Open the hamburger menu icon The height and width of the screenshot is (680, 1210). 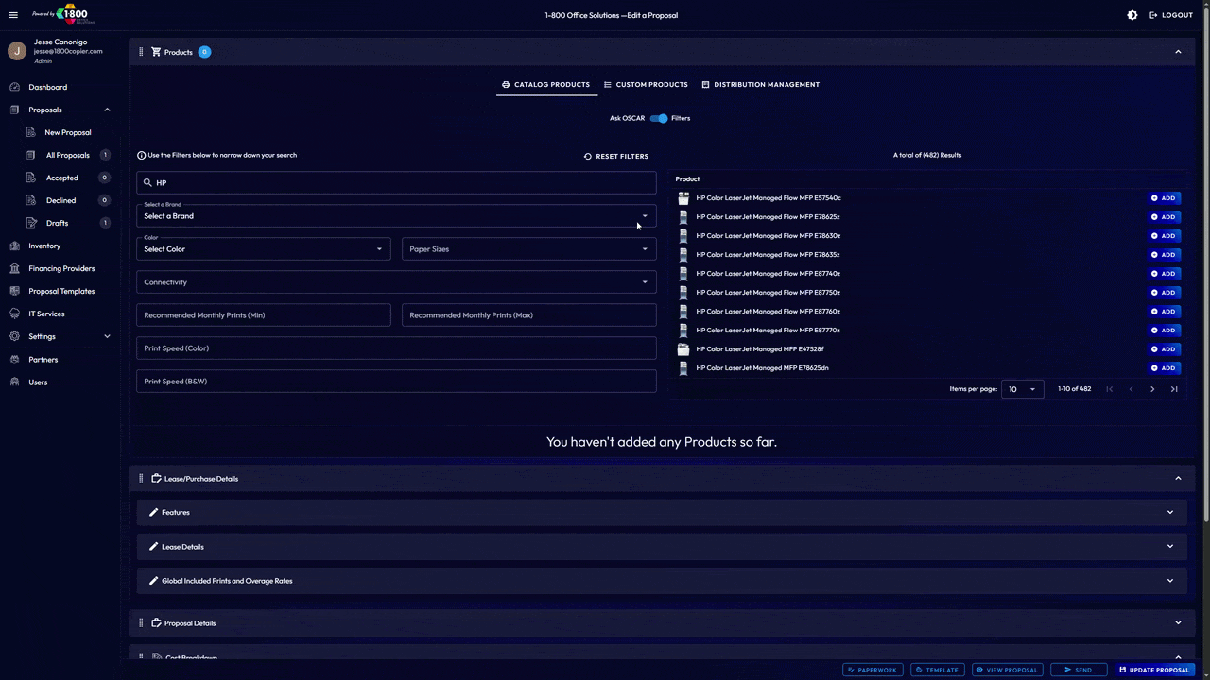click(13, 15)
